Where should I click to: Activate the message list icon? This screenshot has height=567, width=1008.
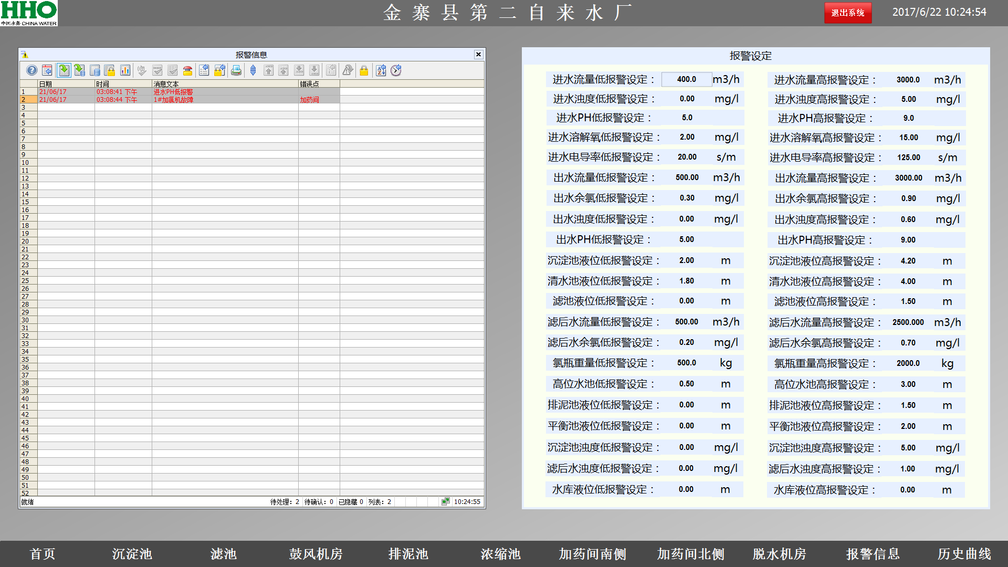click(64, 70)
